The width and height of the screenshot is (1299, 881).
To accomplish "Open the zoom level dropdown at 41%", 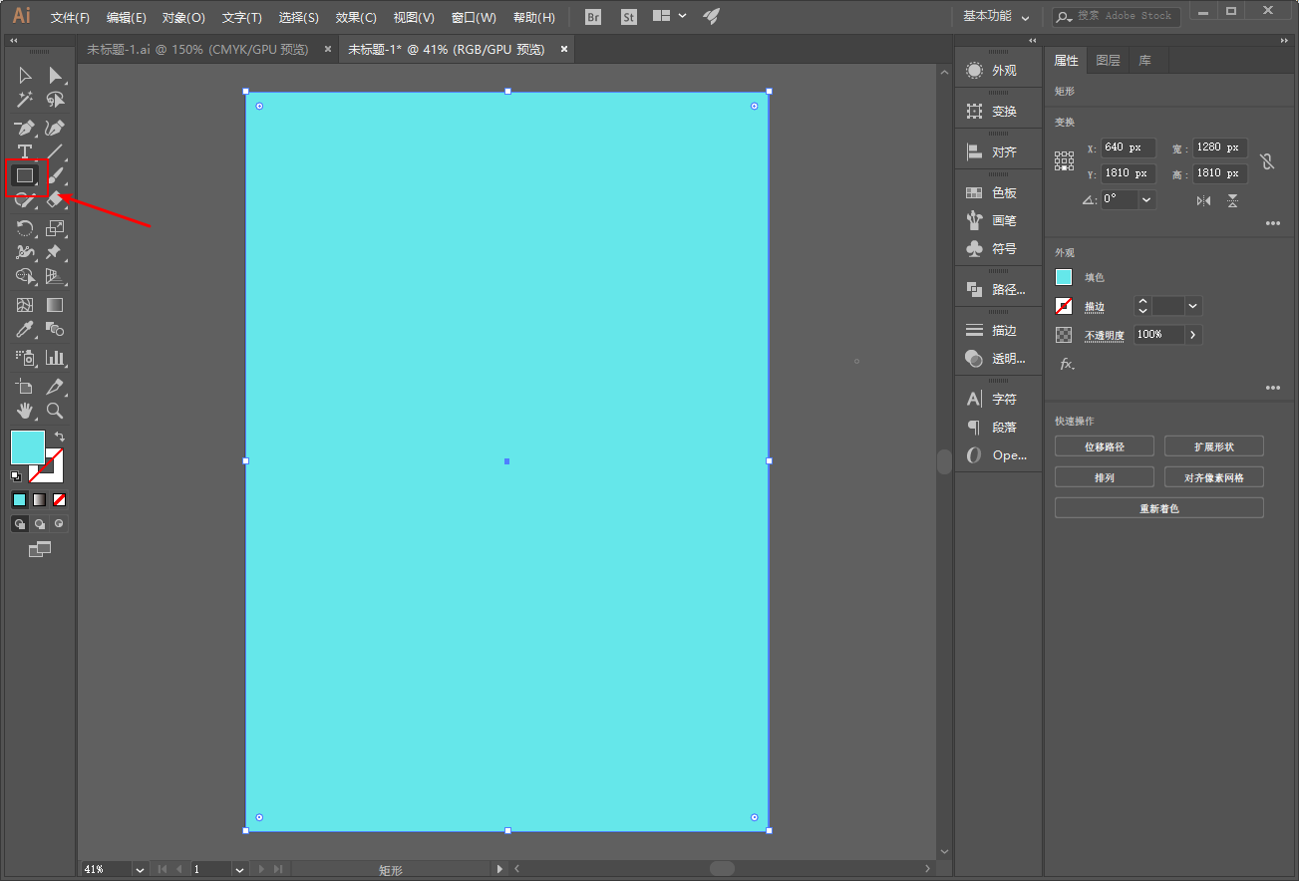I will [141, 869].
